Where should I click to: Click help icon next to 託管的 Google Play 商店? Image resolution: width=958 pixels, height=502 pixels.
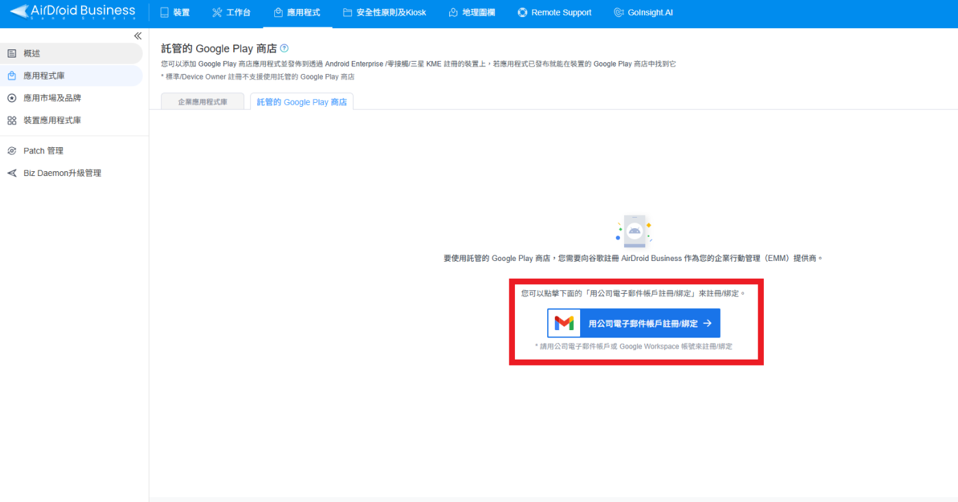tap(285, 49)
